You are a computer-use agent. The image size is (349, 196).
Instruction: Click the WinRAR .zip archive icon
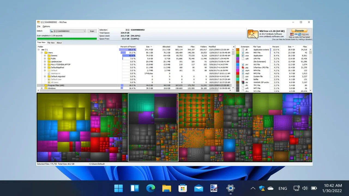(243, 82)
